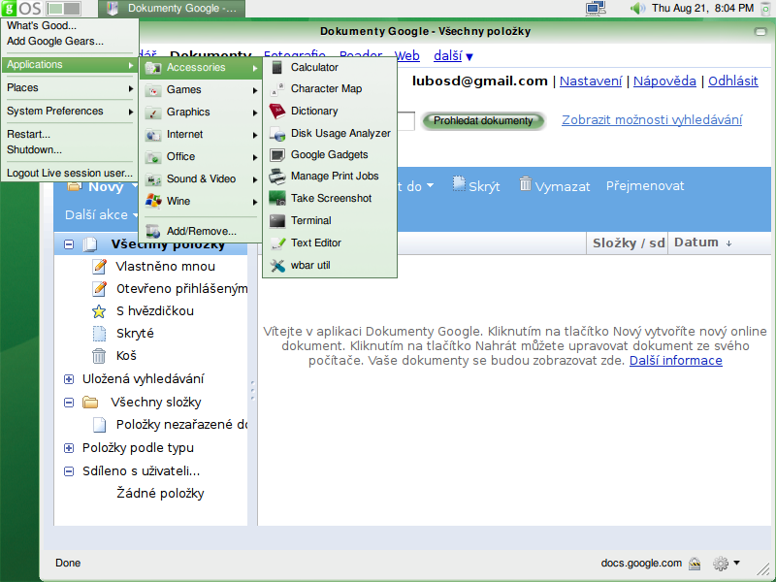The image size is (776, 582).
Task: Collapse Sdíleno s uživateli node
Action: (x=69, y=471)
